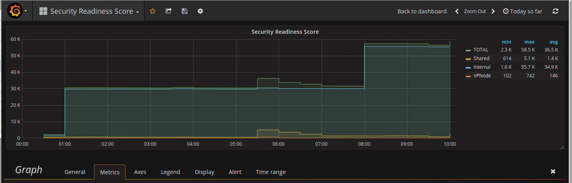Expand the Grafana main menu caret
The image size is (572, 183).
coord(26,11)
